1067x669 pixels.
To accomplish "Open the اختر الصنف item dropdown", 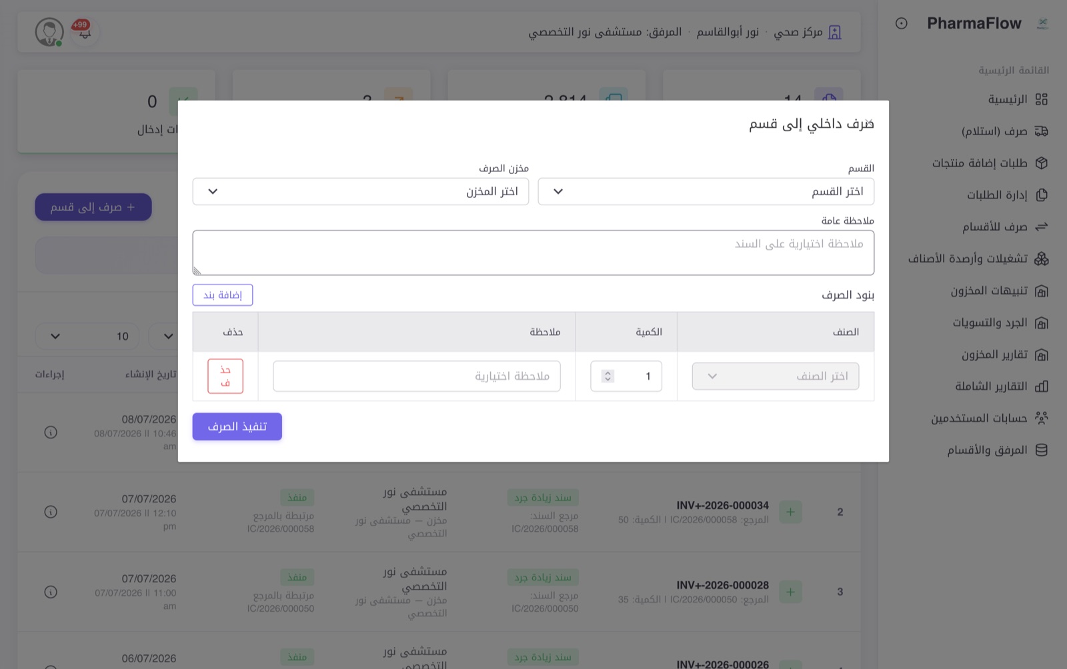I will (776, 376).
